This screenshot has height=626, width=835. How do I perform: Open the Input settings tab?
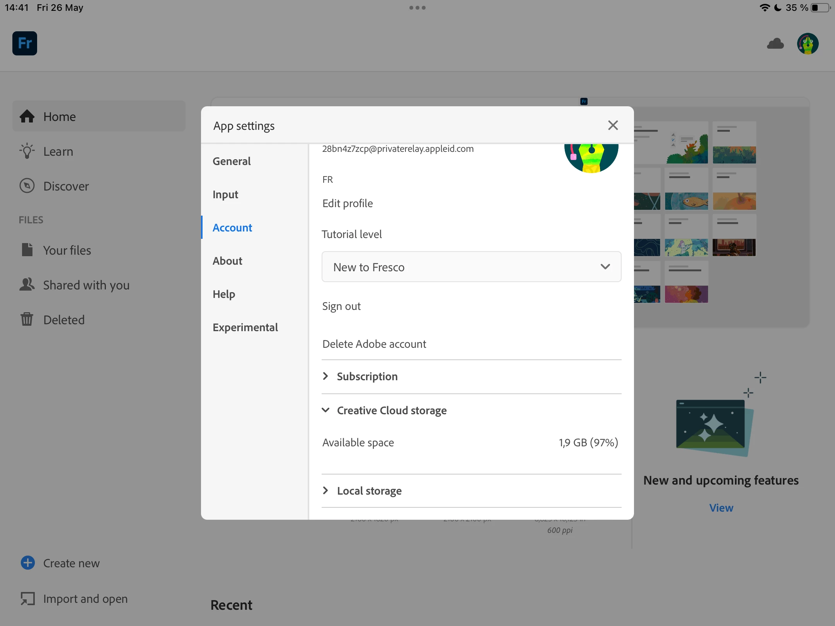tap(225, 194)
